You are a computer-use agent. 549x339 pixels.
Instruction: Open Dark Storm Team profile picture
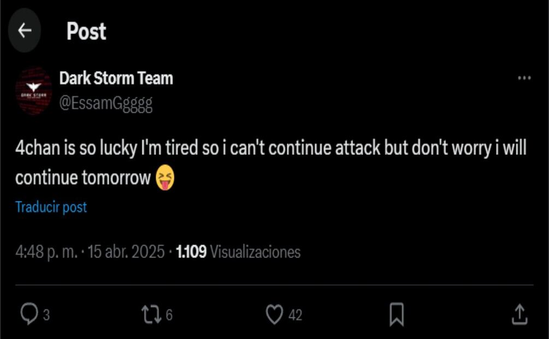click(34, 91)
